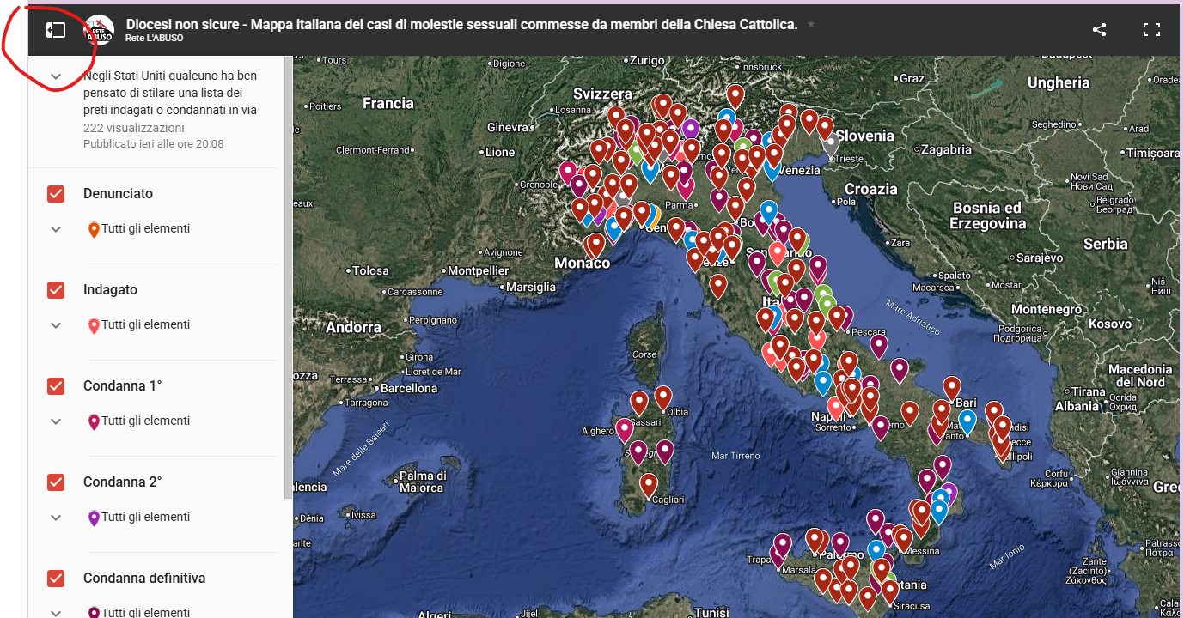1184x618 pixels.
Task: Expand Denunciato's Tutti gli elementi list
Action: point(56,229)
